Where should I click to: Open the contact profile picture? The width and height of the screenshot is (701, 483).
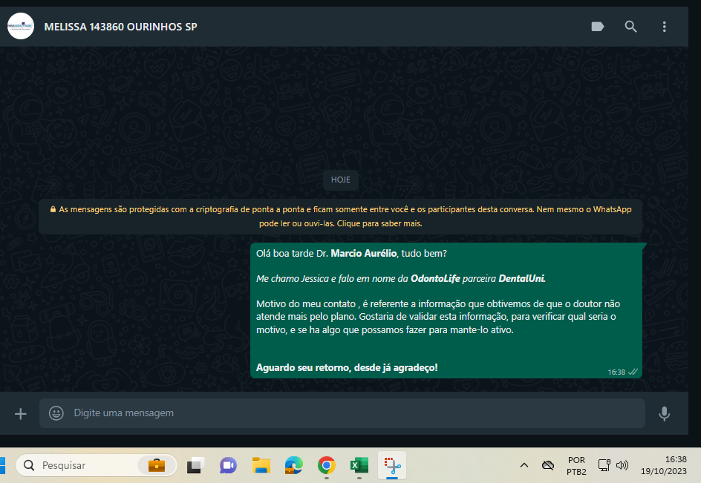(x=21, y=27)
